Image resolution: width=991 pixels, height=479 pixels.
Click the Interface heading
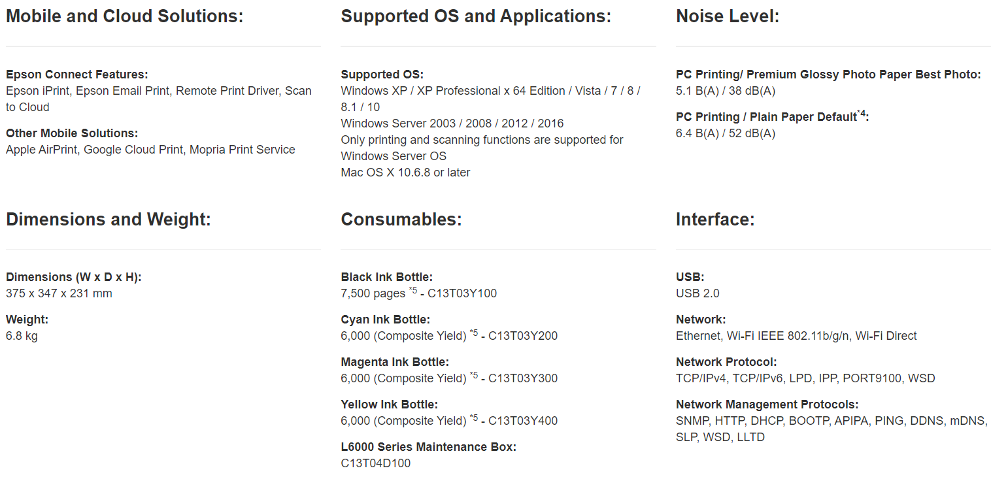click(715, 220)
